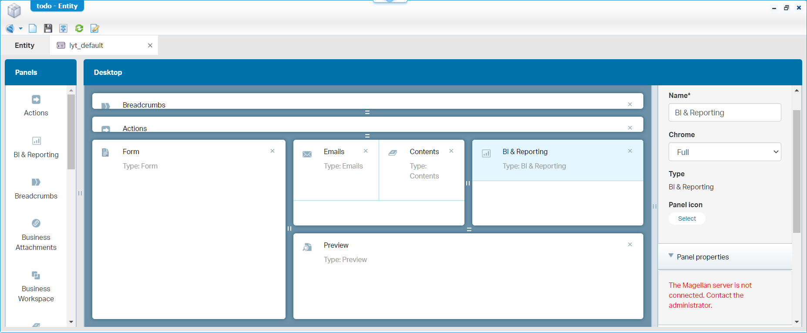Select the Breadcrumbs item in the Panels list
Viewport: 807px width, 333px height.
tap(36, 188)
